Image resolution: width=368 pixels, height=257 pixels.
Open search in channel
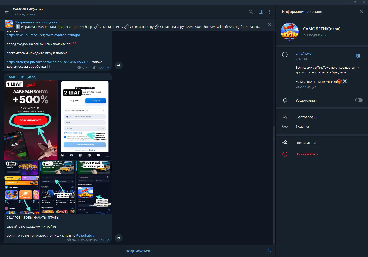click(x=251, y=12)
